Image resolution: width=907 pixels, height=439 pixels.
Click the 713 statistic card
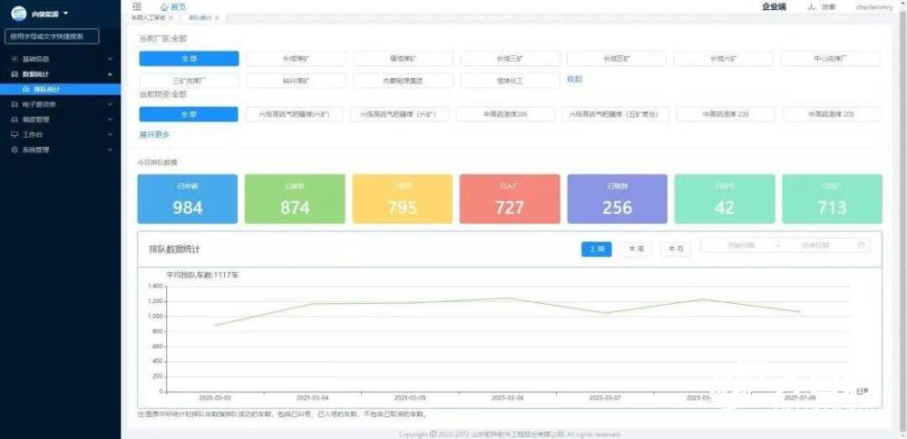coord(833,199)
